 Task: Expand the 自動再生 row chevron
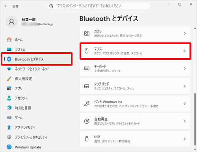pyautogui.click(x=185, y=121)
